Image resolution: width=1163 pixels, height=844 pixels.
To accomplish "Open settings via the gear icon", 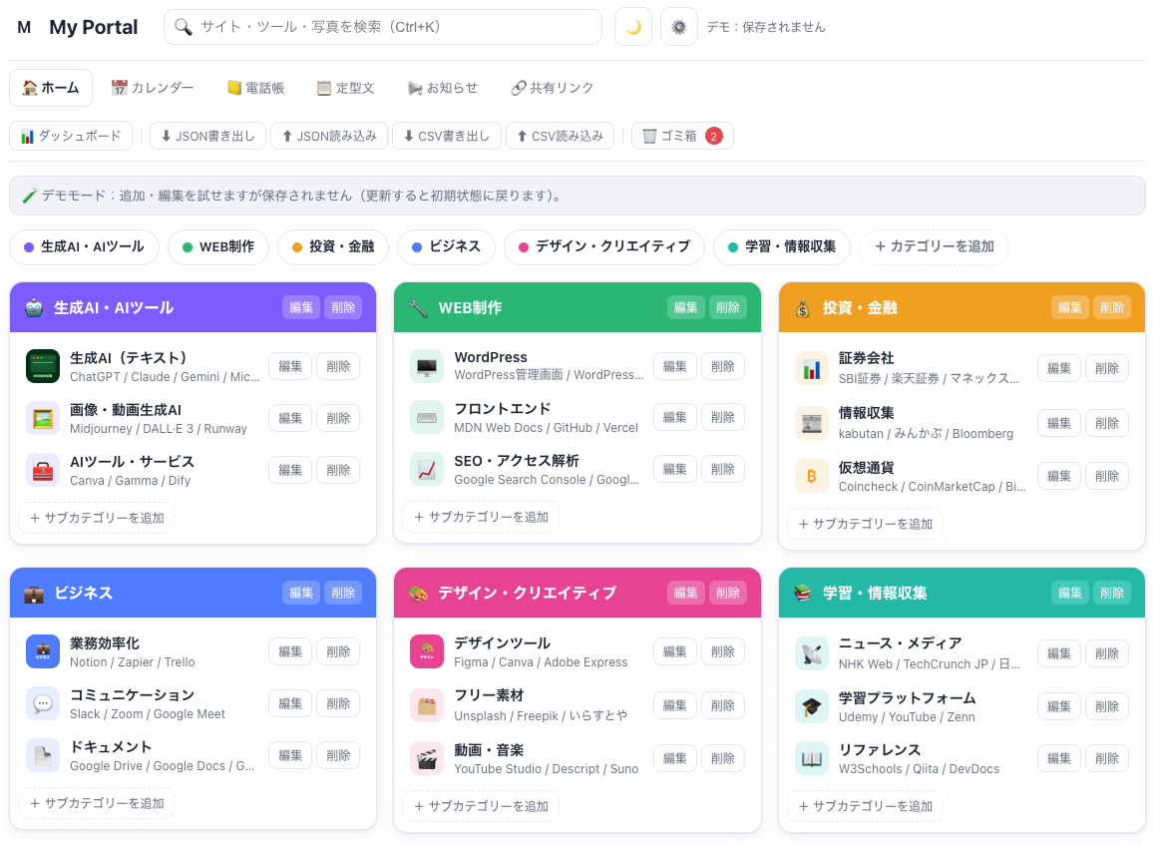I will click(x=678, y=28).
